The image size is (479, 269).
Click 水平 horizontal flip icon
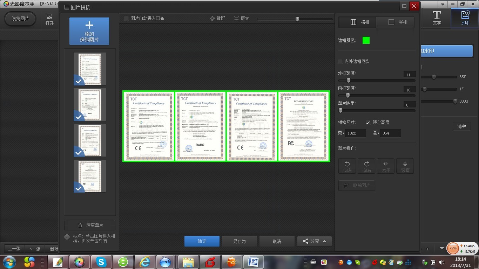[x=386, y=166]
